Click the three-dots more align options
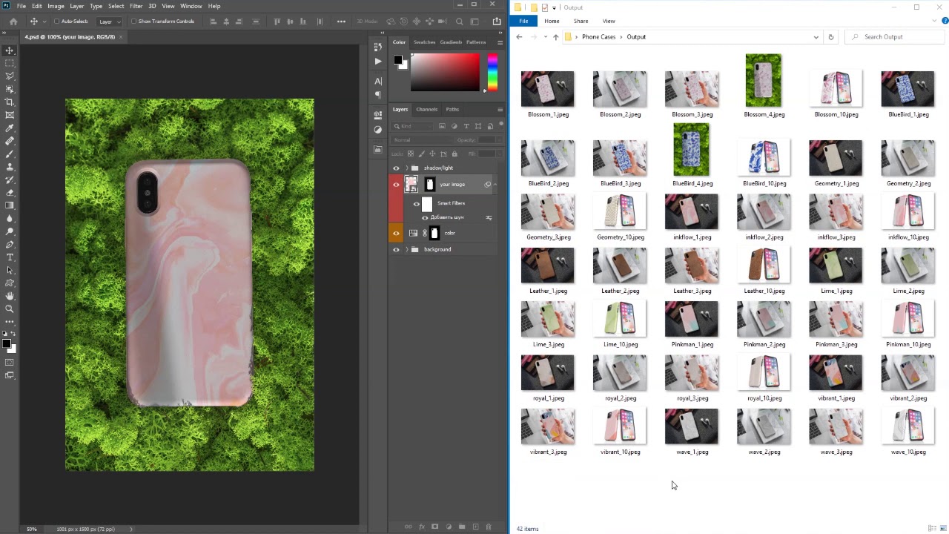 [x=341, y=22]
